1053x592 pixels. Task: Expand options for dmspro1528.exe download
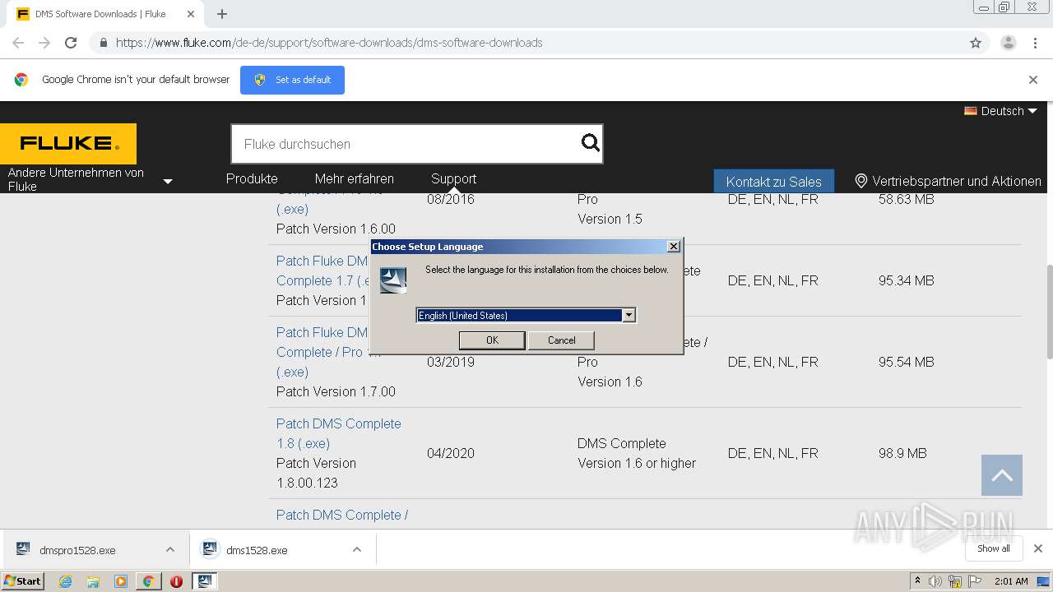click(169, 550)
